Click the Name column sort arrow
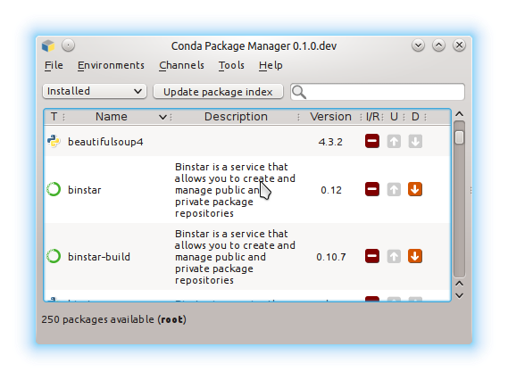Image resolution: width=508 pixels, height=380 pixels. 162,117
